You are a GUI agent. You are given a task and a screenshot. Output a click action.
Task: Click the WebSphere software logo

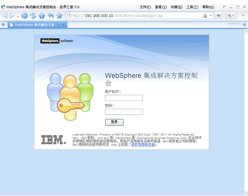coord(57,41)
